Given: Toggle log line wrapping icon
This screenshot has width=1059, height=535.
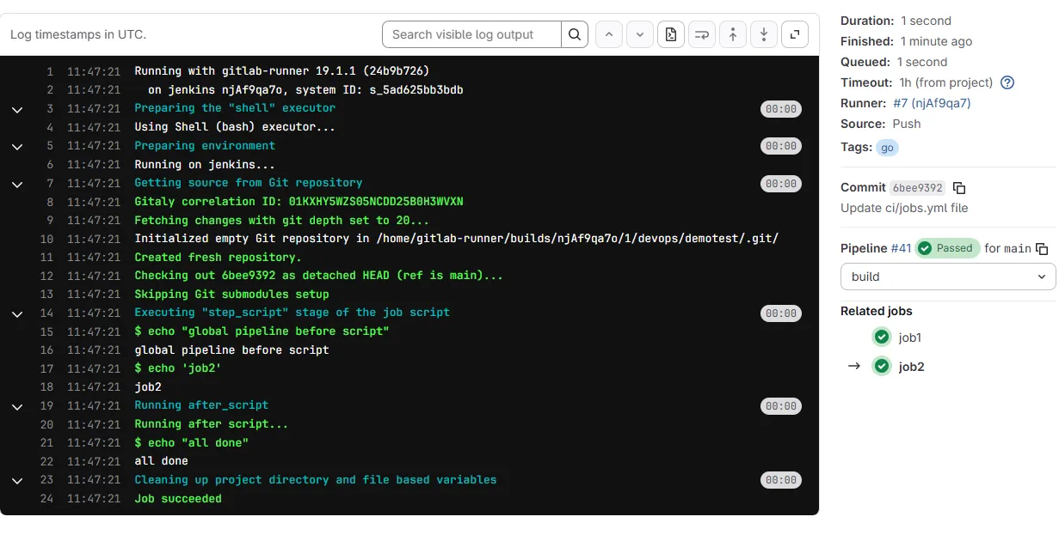Looking at the screenshot, I should click(702, 34).
